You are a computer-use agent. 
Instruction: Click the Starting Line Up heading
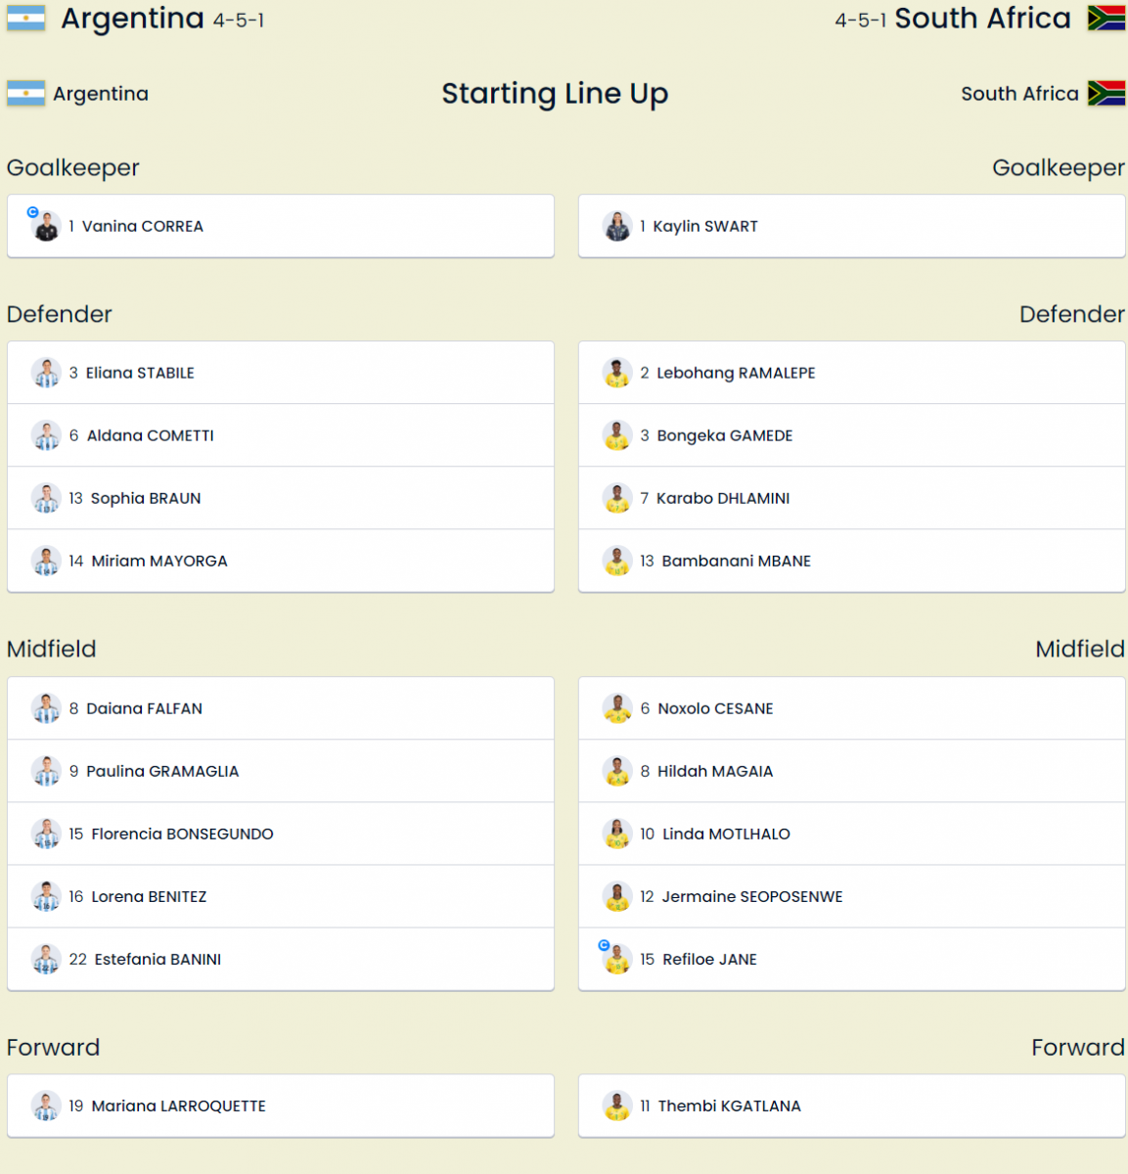[555, 94]
